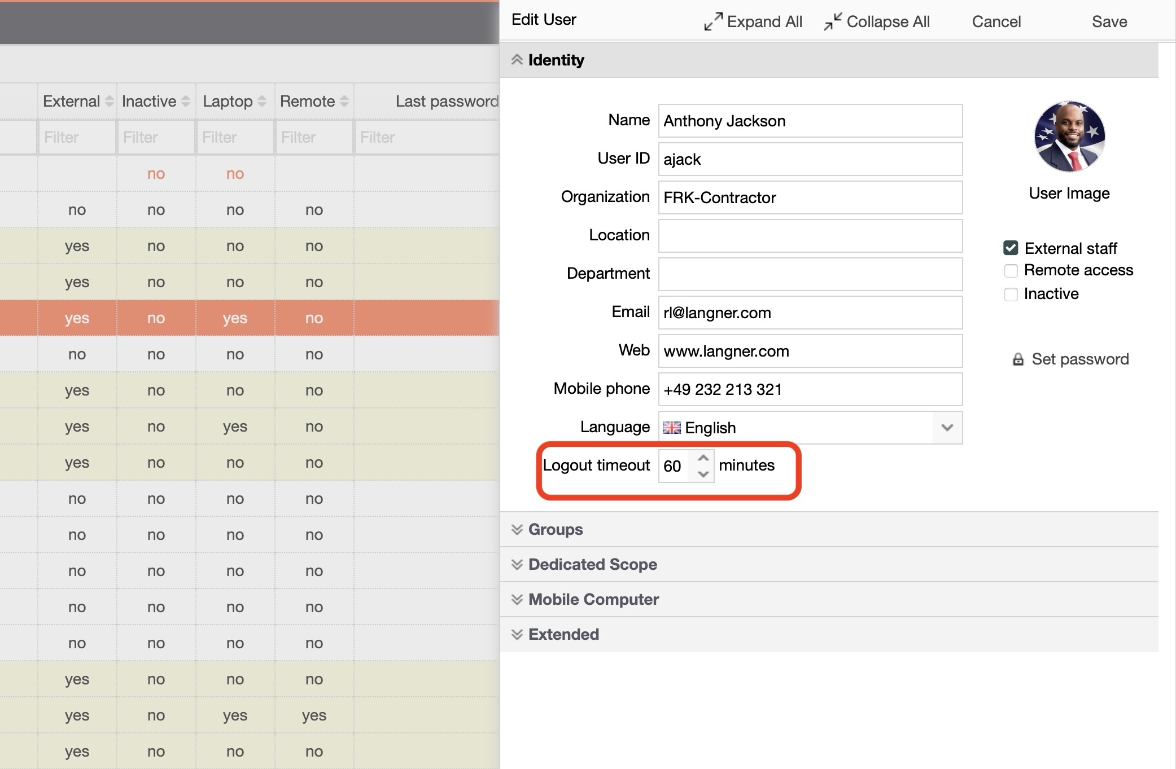Increase logout timeout with up arrow

pos(703,458)
